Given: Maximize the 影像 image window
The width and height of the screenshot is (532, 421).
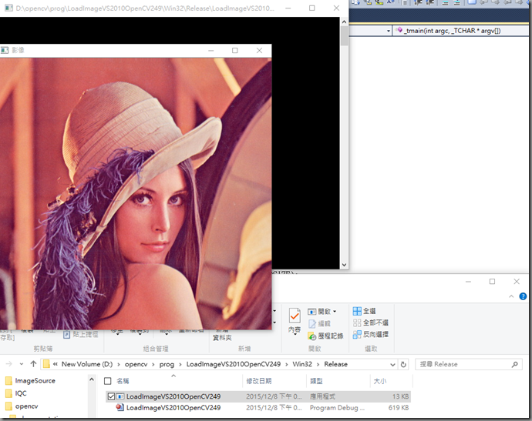Looking at the screenshot, I should 235,51.
